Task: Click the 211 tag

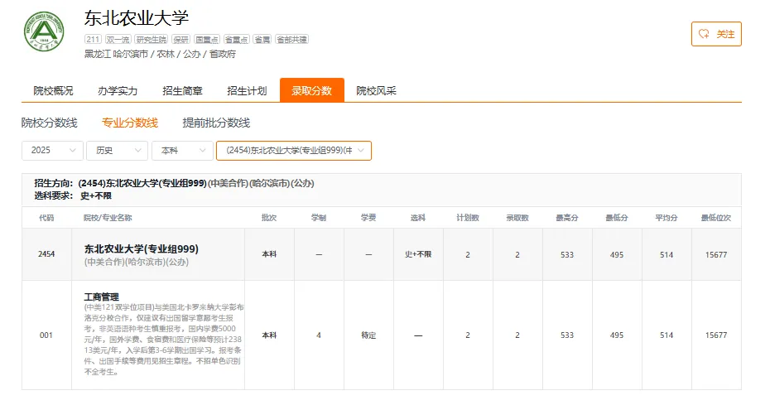Action: coord(93,39)
